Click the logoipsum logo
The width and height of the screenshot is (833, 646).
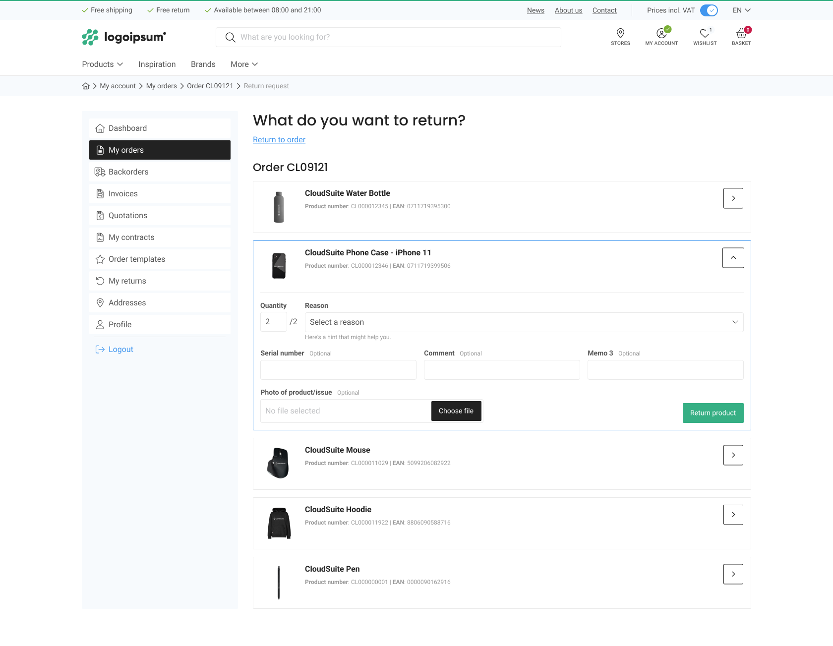tap(124, 37)
